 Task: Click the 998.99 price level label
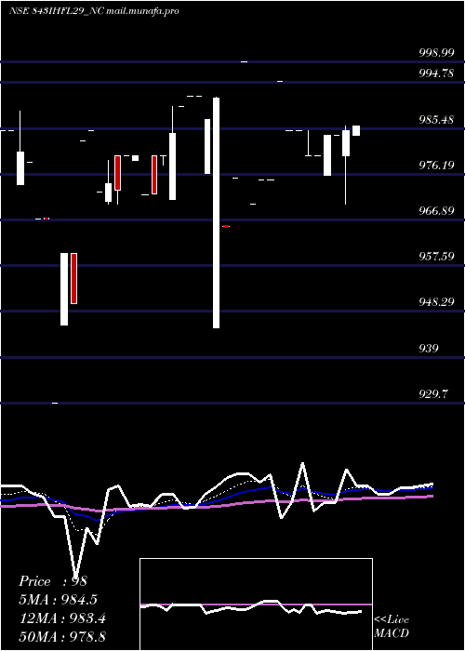coord(436,53)
